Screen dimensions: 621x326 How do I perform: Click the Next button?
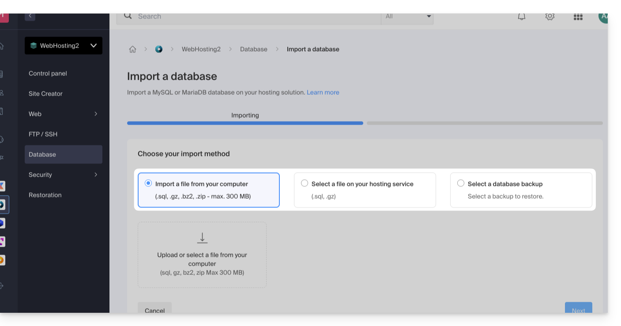pyautogui.click(x=578, y=308)
